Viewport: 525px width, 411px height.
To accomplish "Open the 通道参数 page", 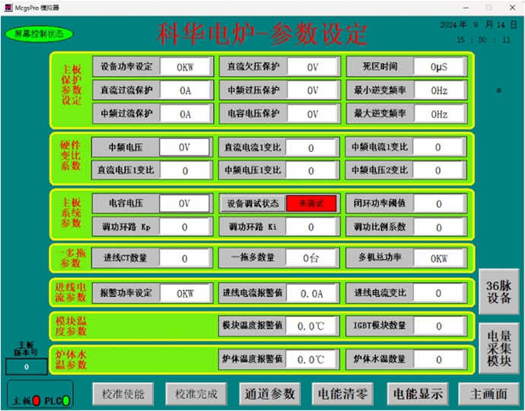I will 270,394.
